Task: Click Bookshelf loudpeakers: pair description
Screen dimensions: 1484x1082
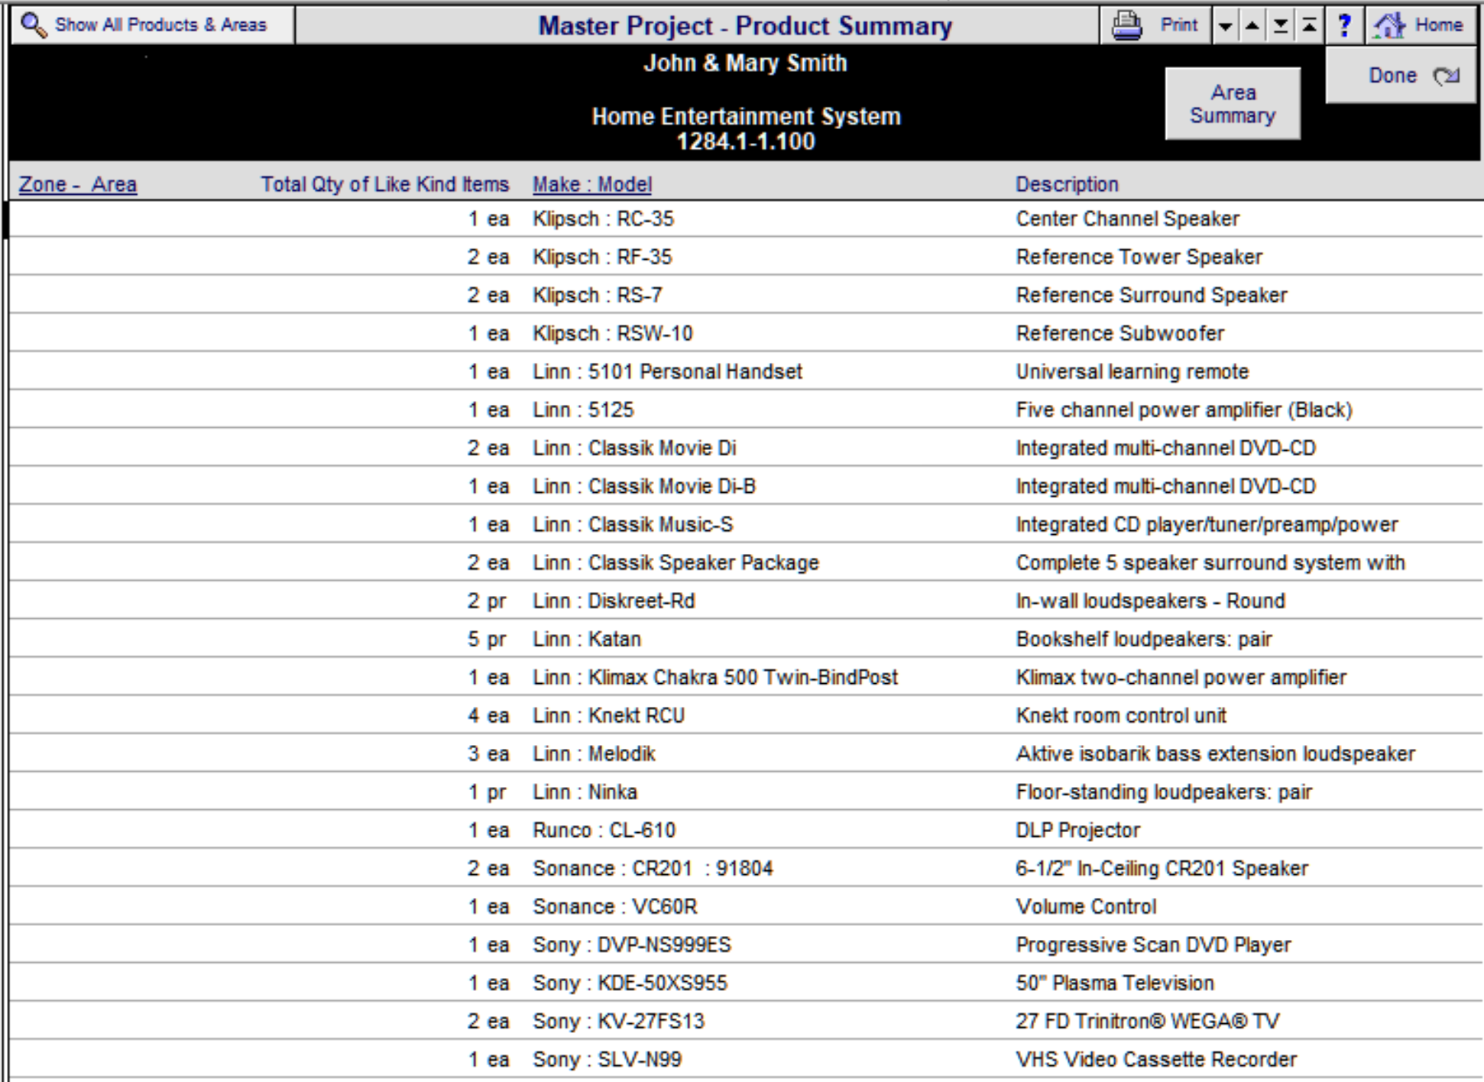Action: tap(1144, 639)
